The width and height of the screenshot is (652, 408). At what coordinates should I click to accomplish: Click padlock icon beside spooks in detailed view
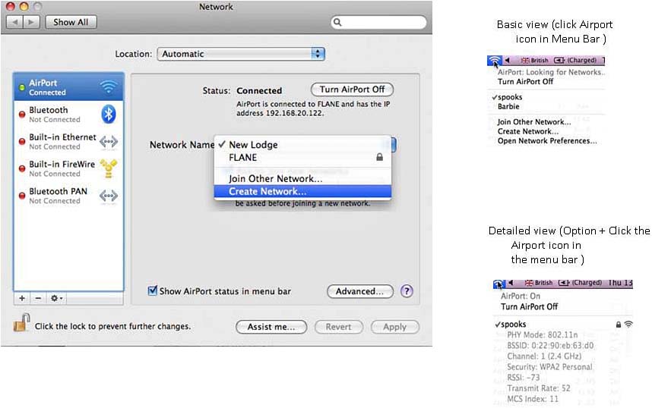tap(619, 325)
